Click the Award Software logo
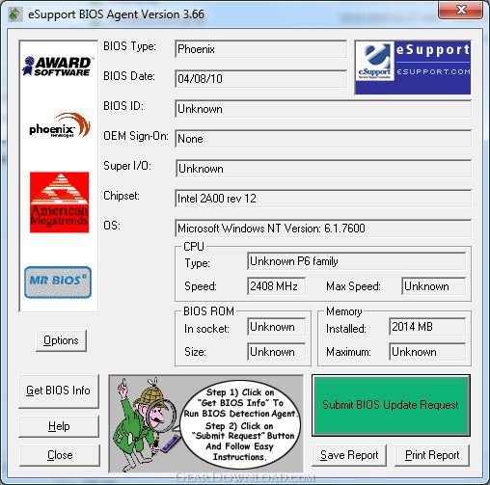This screenshot has width=490, height=485. pyautogui.click(x=58, y=67)
